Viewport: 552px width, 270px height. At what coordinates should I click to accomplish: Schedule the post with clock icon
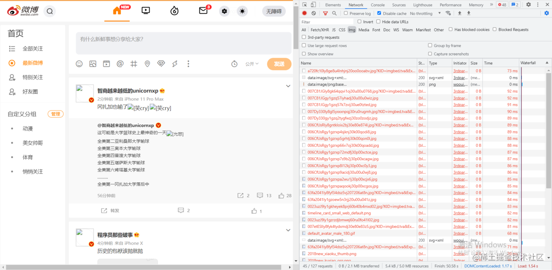[234, 64]
